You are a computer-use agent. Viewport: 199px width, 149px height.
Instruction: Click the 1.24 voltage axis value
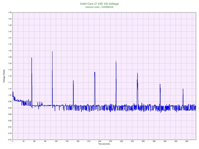10,63
